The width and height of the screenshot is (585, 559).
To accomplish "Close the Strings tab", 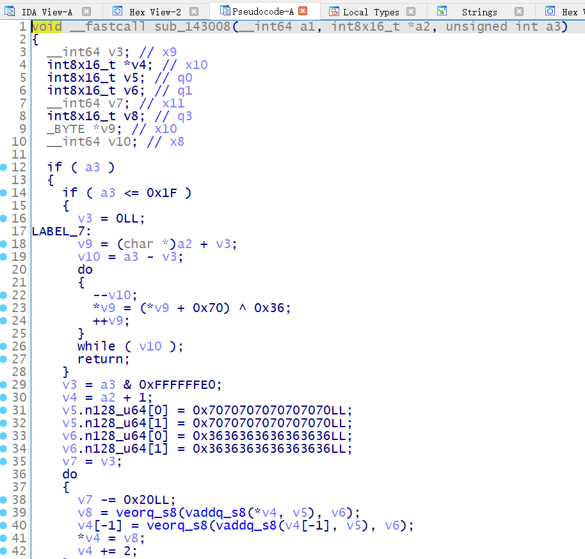I will coord(518,11).
